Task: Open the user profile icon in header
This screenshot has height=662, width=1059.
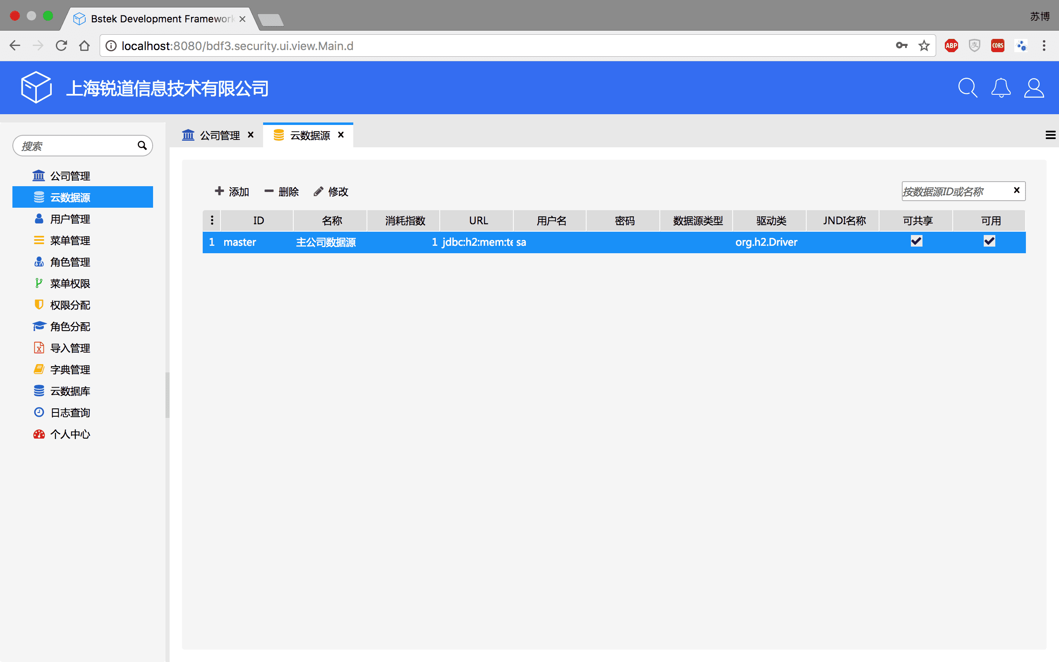Action: (1034, 88)
